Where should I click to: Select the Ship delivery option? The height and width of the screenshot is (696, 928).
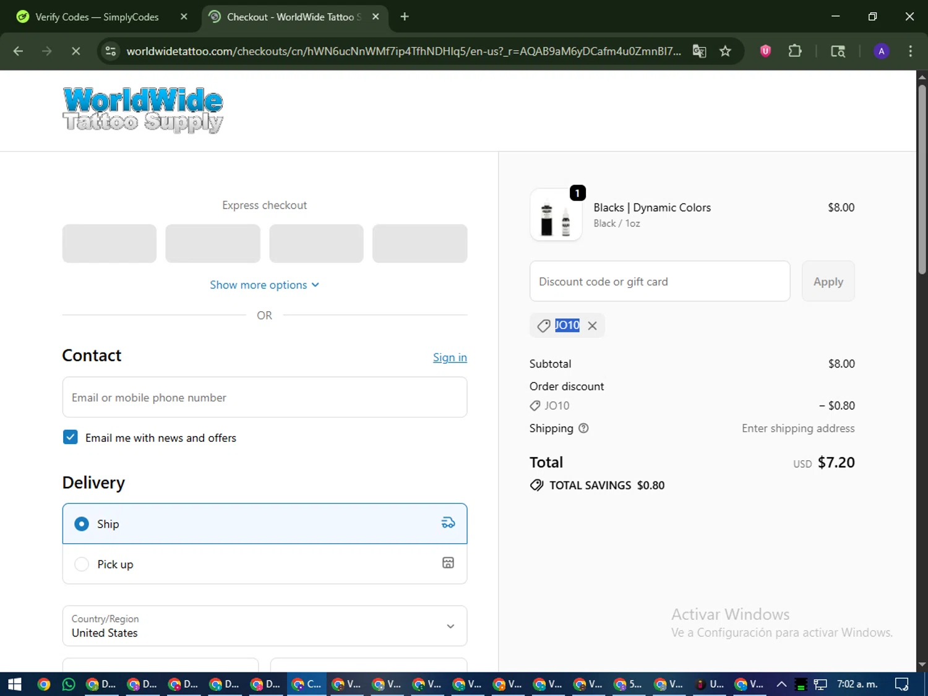(265, 524)
